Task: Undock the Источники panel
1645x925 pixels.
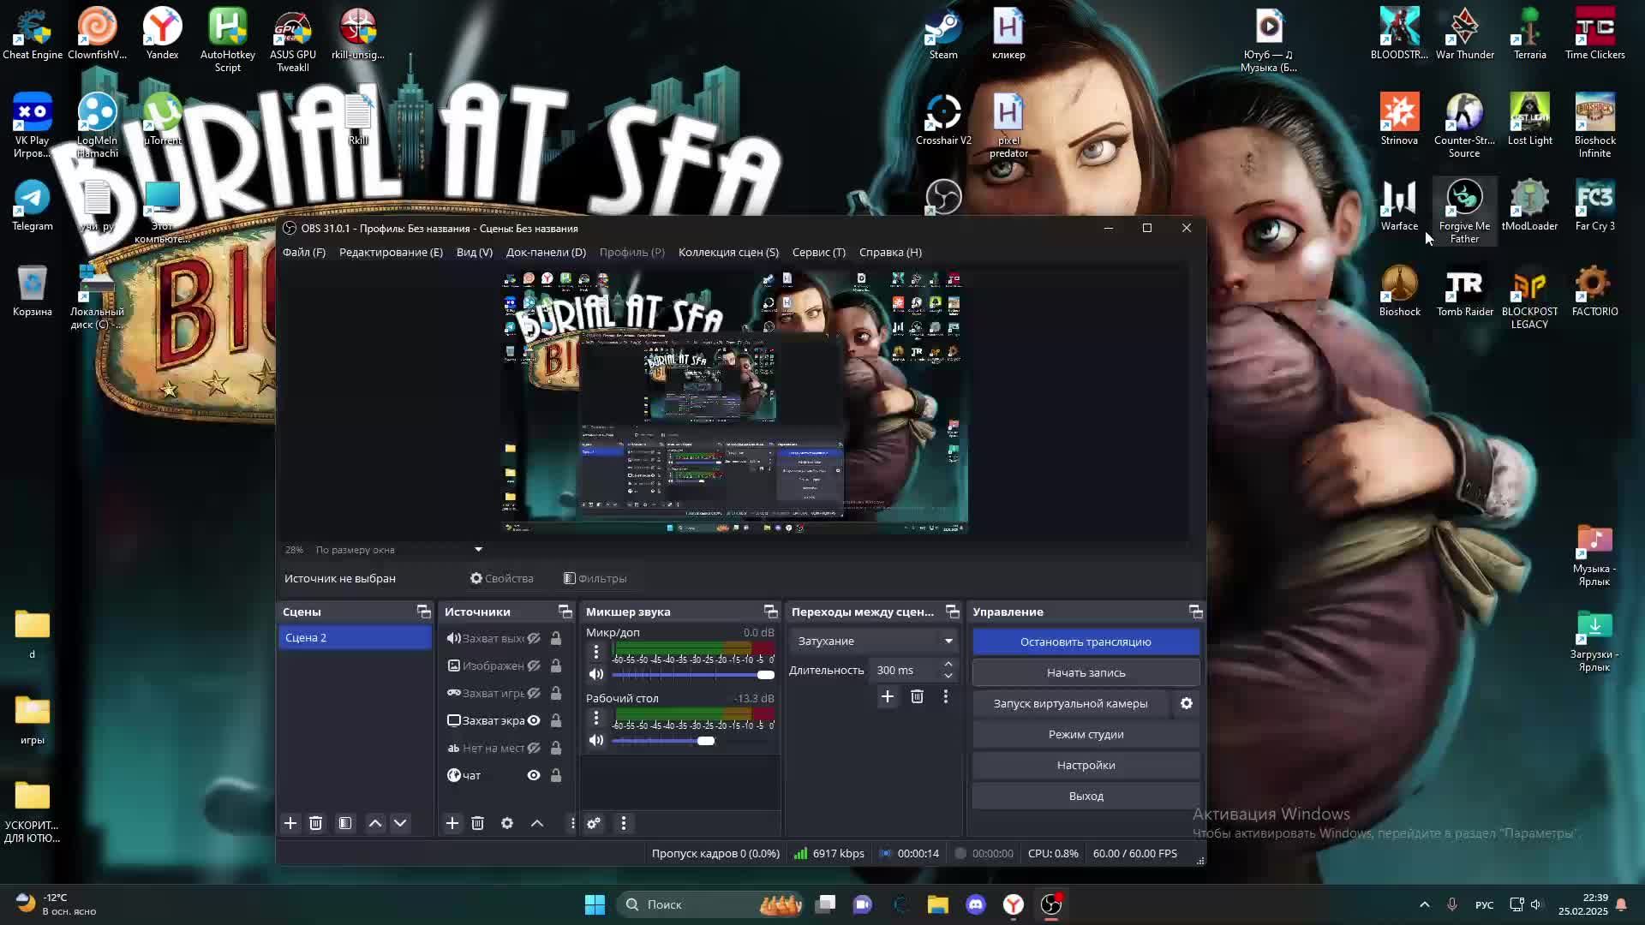Action: [565, 612]
